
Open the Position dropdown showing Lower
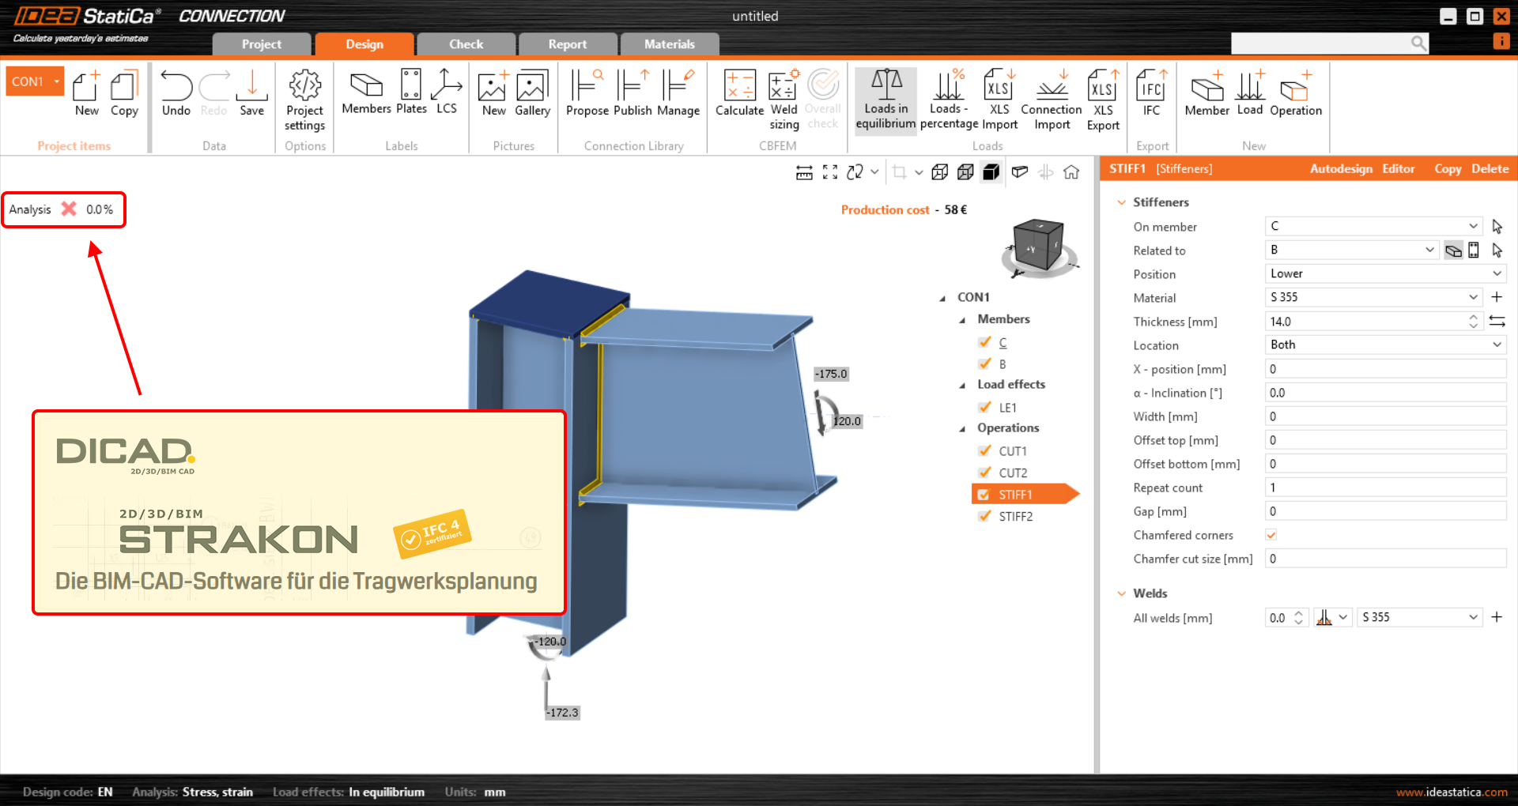(x=1384, y=273)
